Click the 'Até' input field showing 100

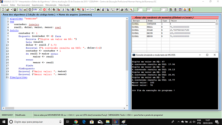click(149, 9)
